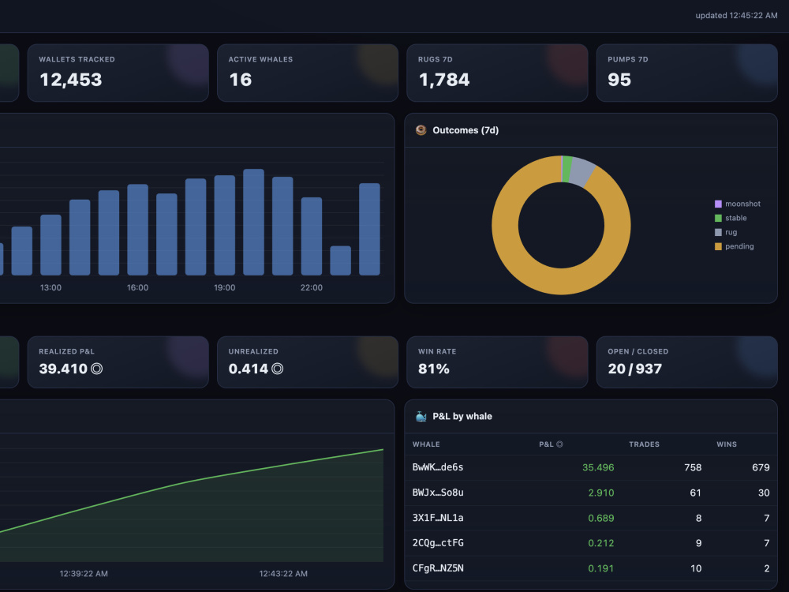The height and width of the screenshot is (592, 789).
Task: Open the Active Whales card
Action: 308,73
